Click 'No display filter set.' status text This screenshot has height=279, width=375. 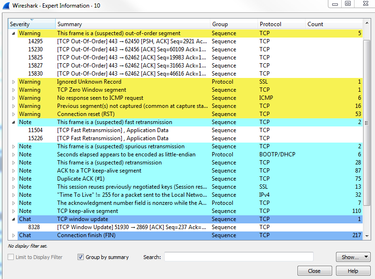[28, 246]
